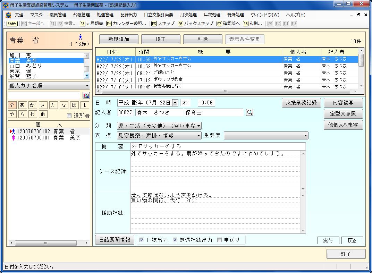Uncheck the 日誌出力 checkbox
Viewport: 372px width, 273px height.
tap(142, 240)
